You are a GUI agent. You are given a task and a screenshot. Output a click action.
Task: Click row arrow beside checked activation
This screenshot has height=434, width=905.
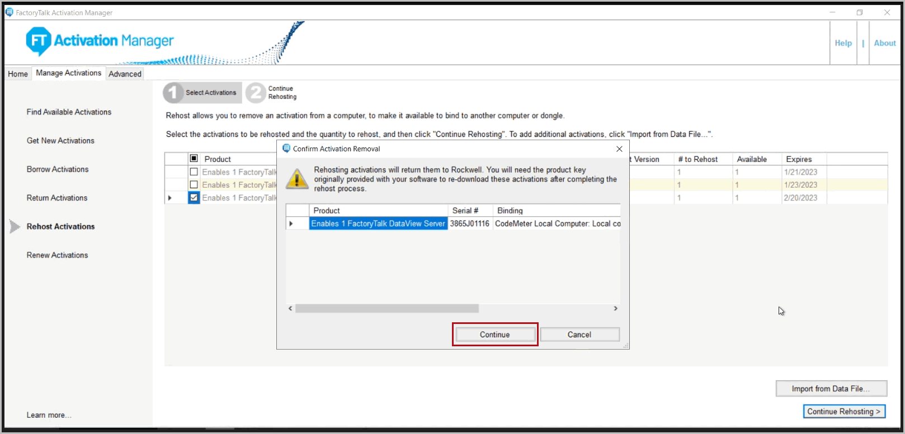click(x=169, y=198)
